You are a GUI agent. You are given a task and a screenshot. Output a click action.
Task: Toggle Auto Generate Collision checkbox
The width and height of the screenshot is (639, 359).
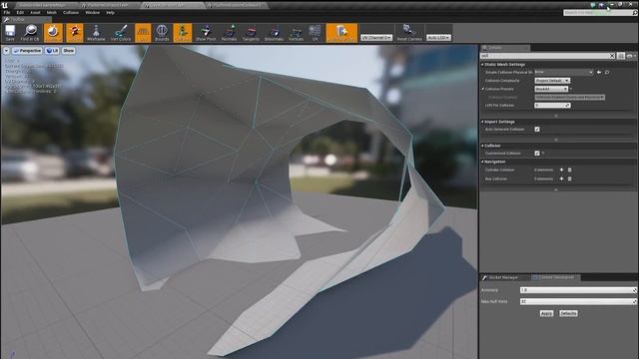[x=537, y=129]
